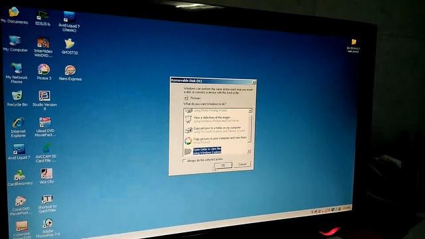Select the GHOST32 desktop icon

coord(70,46)
